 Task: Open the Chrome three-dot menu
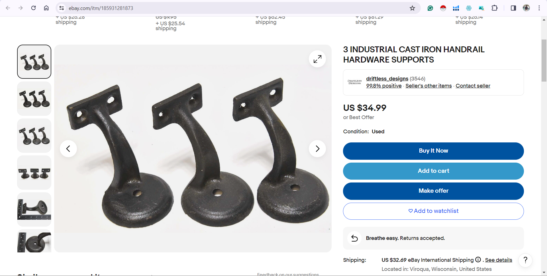[539, 8]
